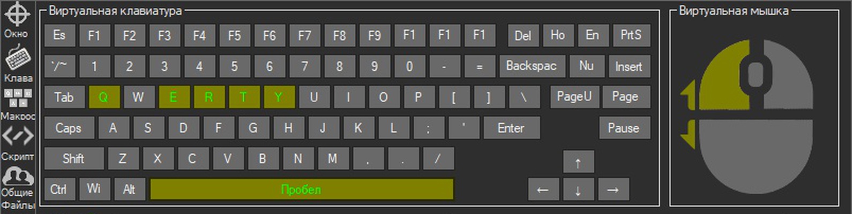
Task: Click the upper side arrow on virtual mouse
Action: pos(688,95)
